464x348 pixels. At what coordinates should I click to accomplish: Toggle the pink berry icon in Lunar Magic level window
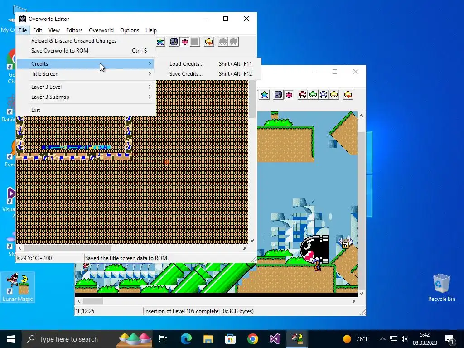[x=289, y=95]
